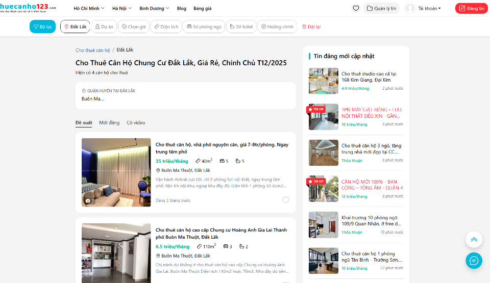The height and width of the screenshot is (283, 490).
Task: Click thumbnail of 168 Kim Giang studio
Action: [x=324, y=81]
